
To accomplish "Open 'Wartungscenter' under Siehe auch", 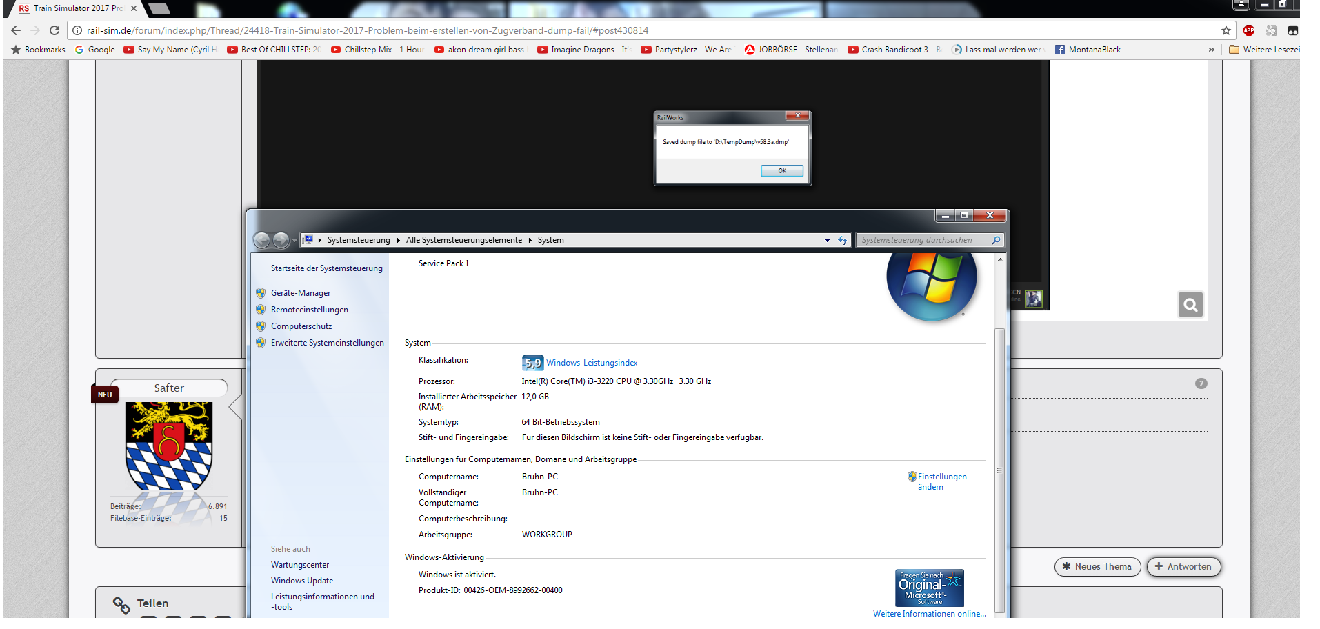I will coord(300,565).
